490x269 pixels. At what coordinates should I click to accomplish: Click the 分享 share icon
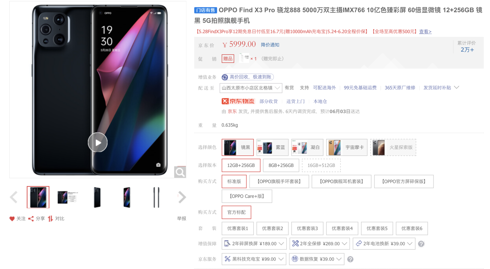(x=31, y=219)
